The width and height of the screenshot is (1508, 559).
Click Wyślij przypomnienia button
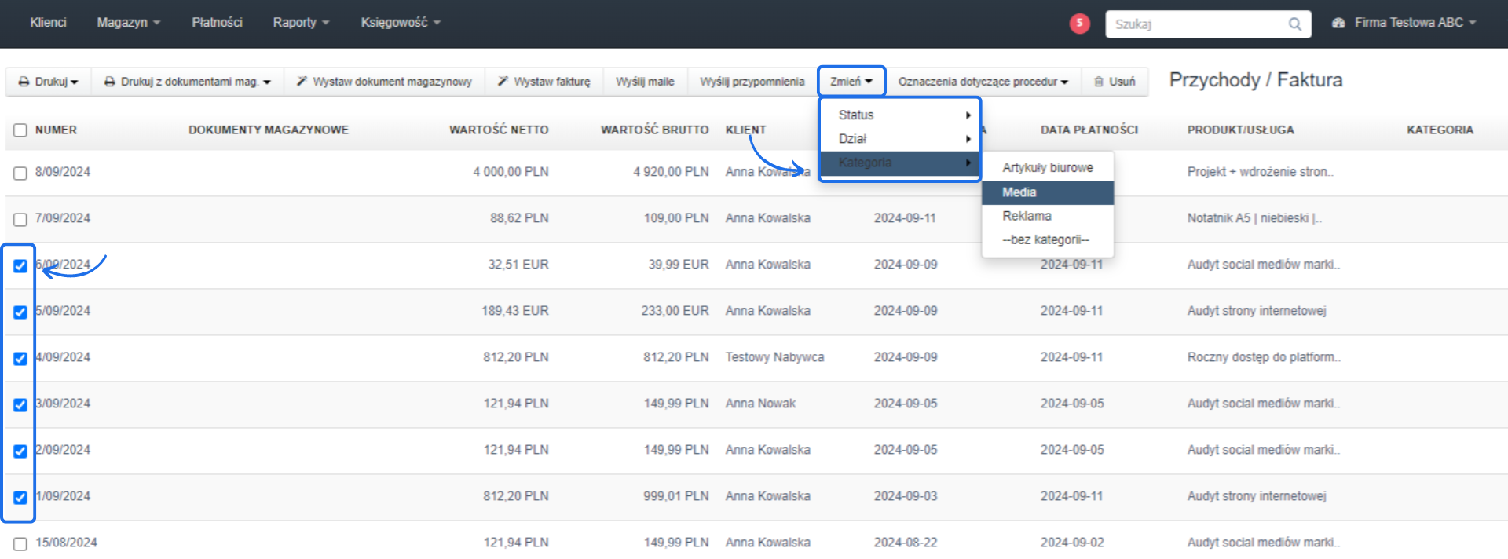click(x=752, y=82)
